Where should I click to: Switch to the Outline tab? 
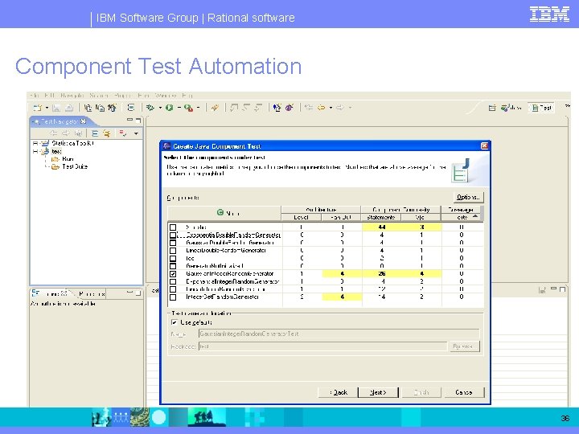coord(49,294)
